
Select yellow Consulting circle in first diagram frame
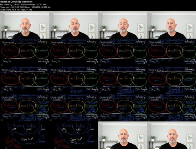[x=27, y=51]
